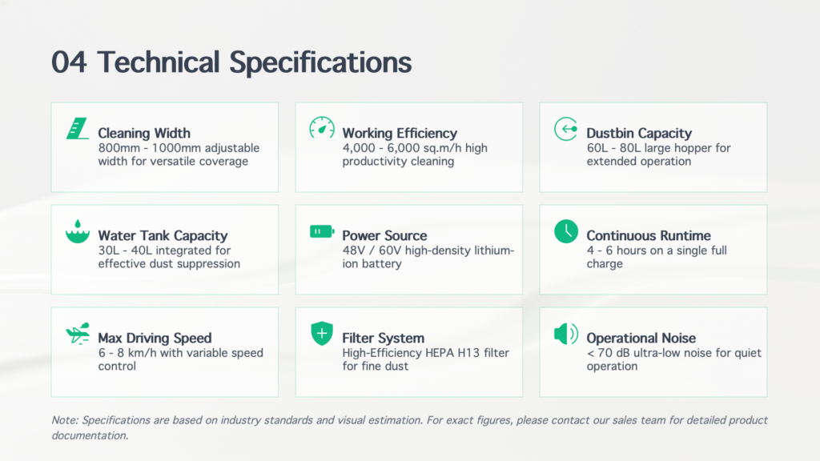Click the Continuous Runtime clock icon

coord(566,231)
